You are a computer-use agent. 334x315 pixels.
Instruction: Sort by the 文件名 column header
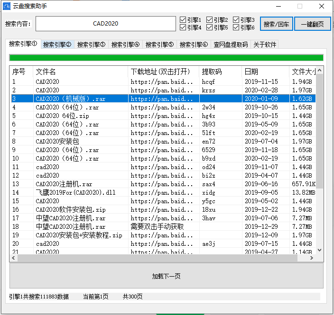81,72
